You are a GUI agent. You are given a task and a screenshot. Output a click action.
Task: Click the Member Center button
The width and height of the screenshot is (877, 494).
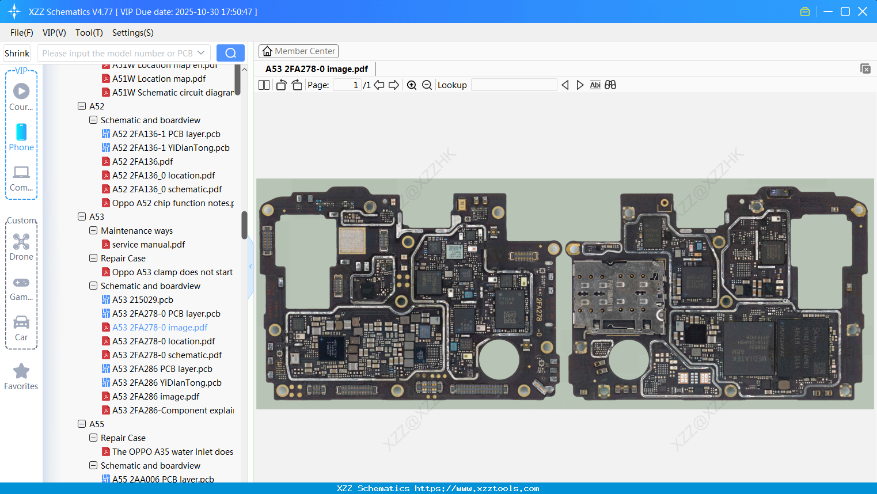298,51
